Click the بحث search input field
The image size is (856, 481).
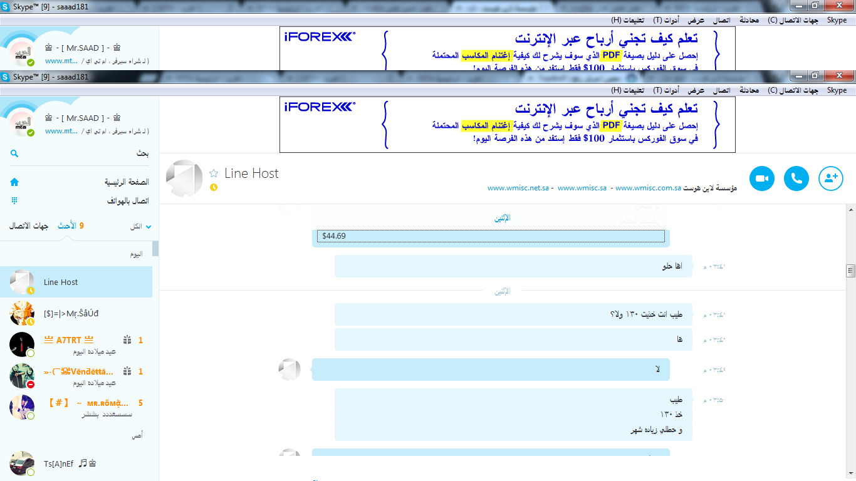[x=81, y=153]
